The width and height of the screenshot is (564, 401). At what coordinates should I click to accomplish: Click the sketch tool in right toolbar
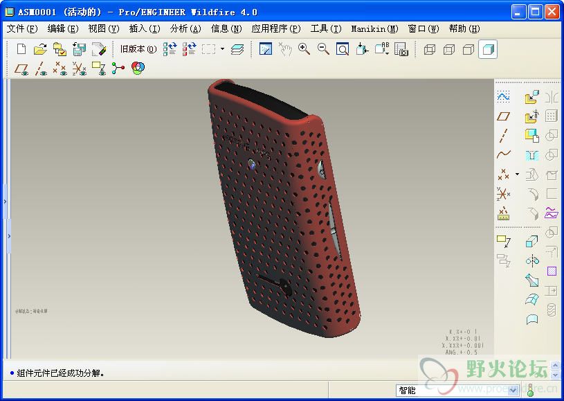coord(504,96)
